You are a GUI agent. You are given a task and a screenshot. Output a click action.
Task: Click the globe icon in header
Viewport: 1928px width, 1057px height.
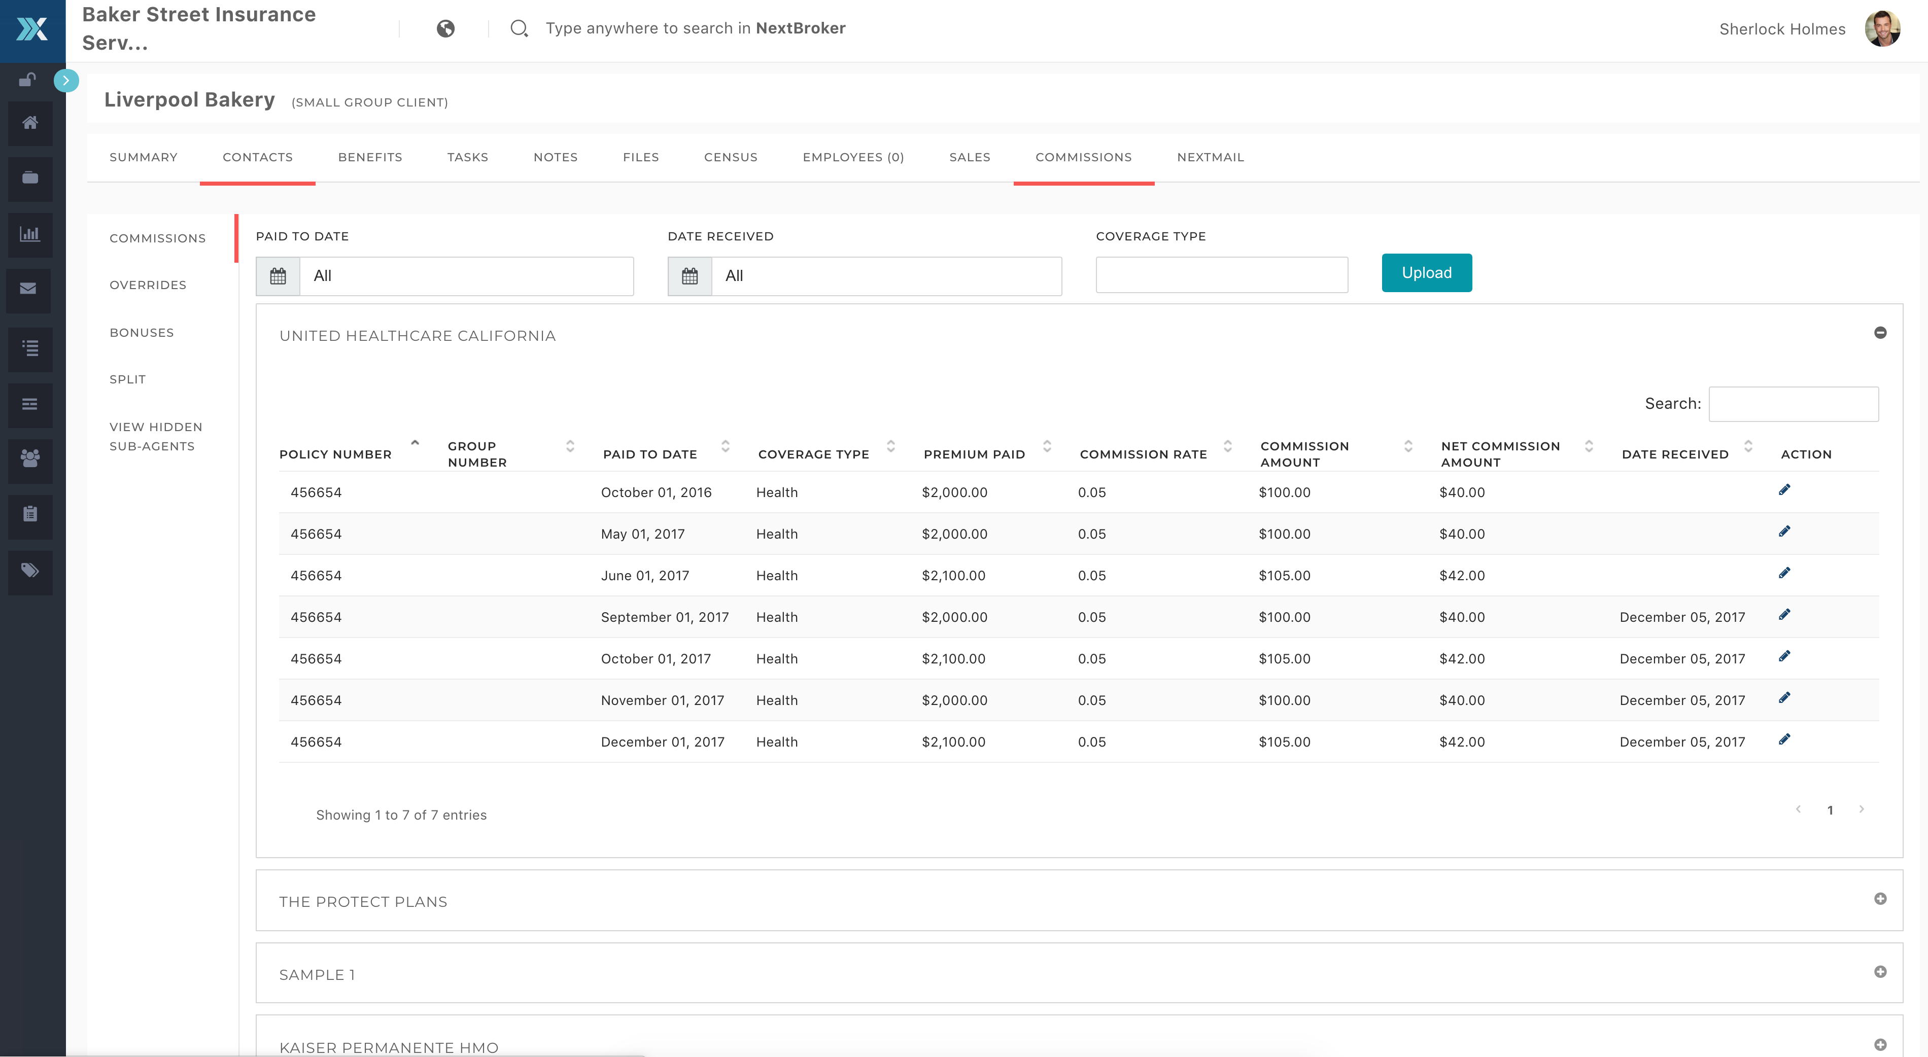pyautogui.click(x=445, y=28)
